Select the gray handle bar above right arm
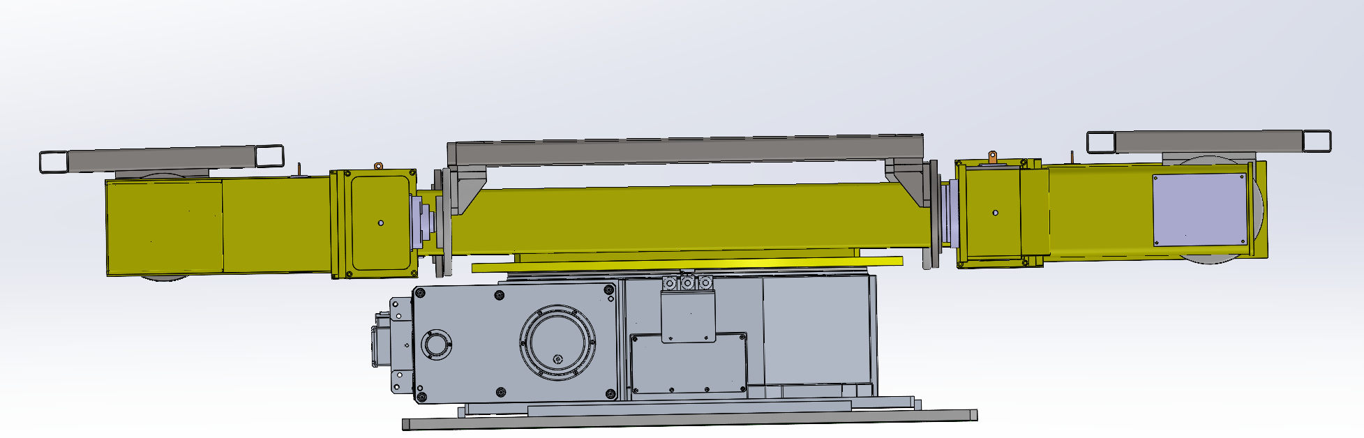 (x=1209, y=140)
